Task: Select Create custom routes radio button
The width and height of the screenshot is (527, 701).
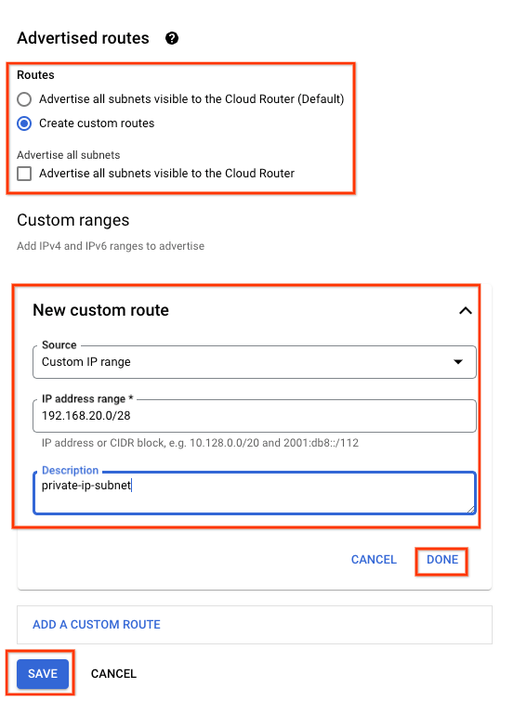Action: click(24, 123)
